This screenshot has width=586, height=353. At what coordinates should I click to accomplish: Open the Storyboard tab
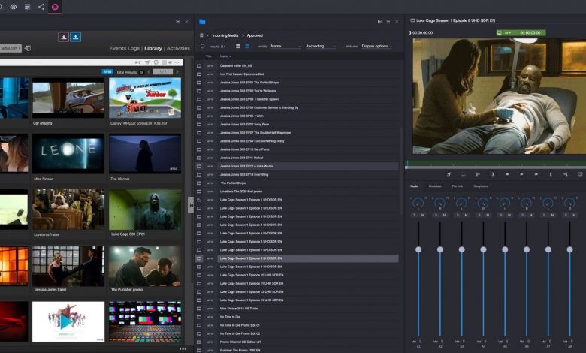tap(480, 186)
